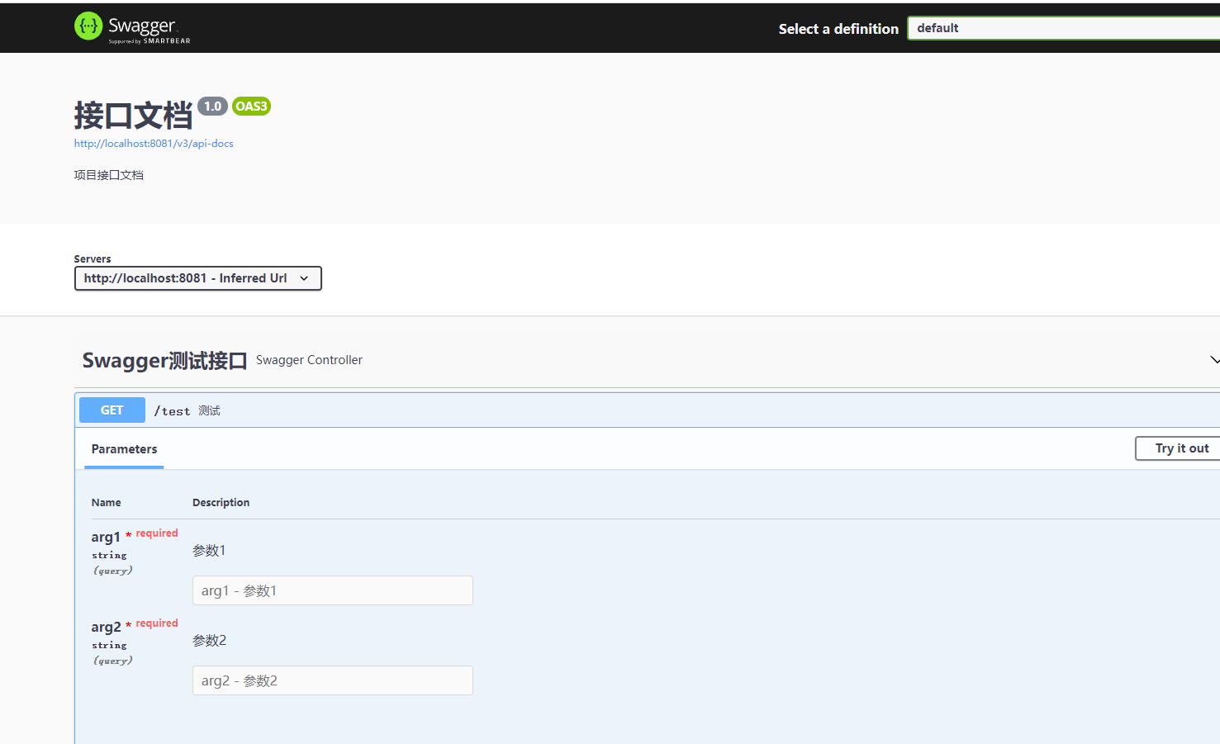Click the arg2 parameter input field
The width and height of the screenshot is (1220, 744).
[332, 680]
